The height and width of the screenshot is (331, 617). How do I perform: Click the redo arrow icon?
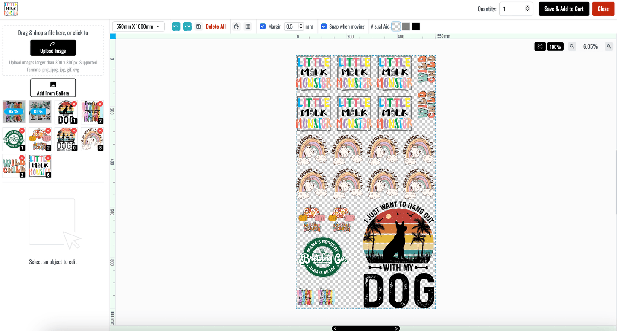[187, 26]
